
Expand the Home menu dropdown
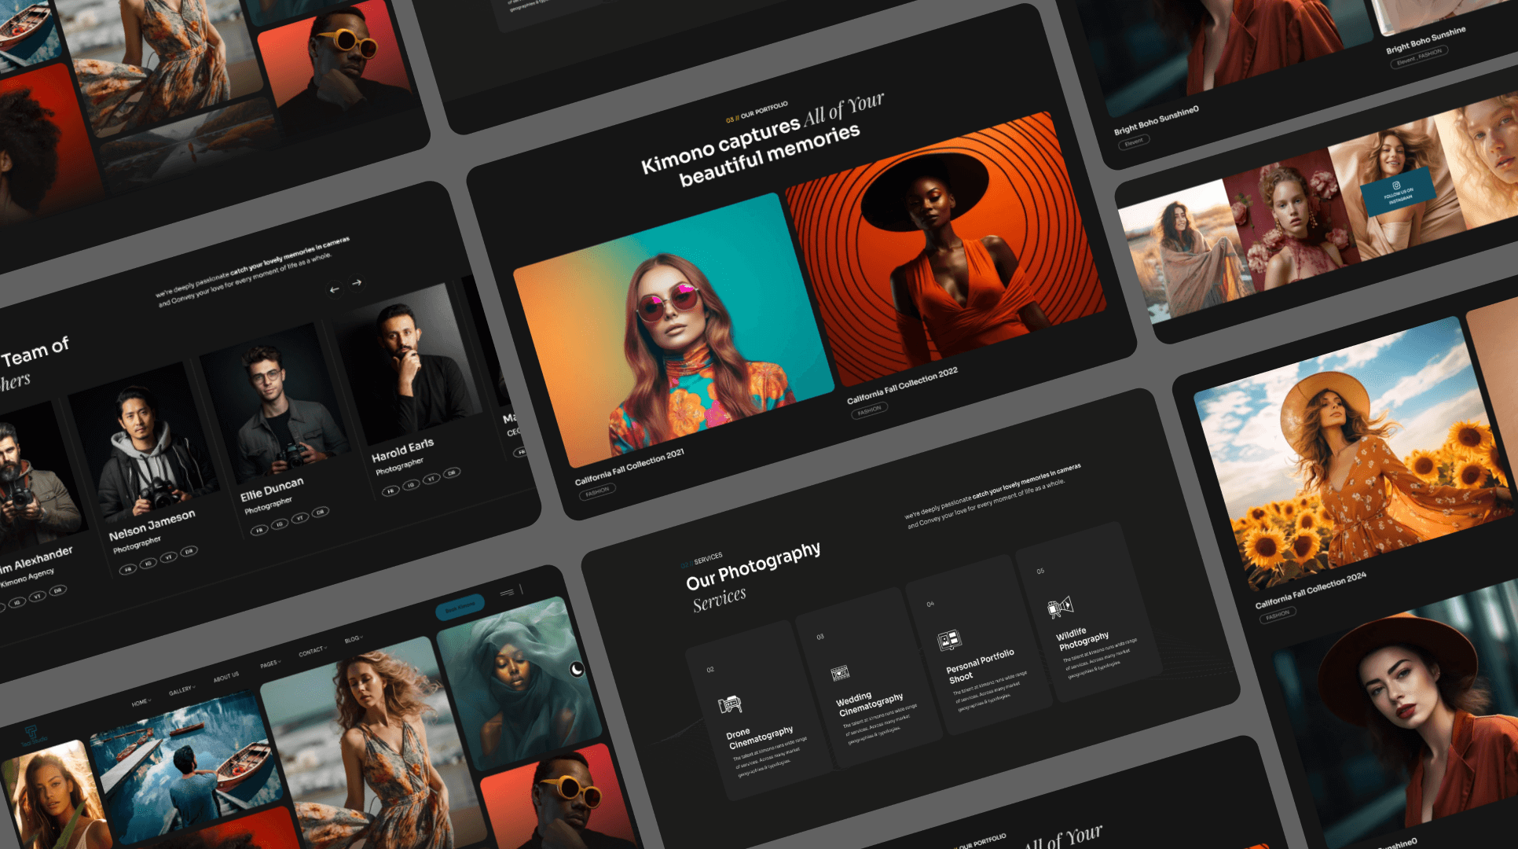[141, 703]
